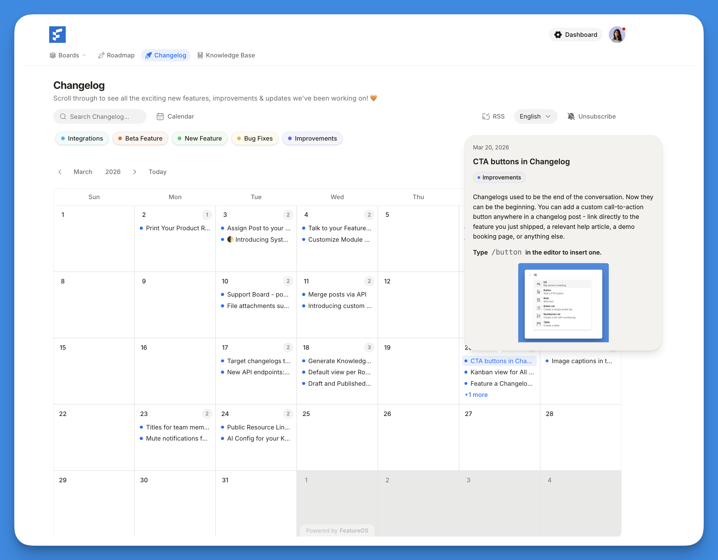Filter by Integrations tag

point(82,138)
